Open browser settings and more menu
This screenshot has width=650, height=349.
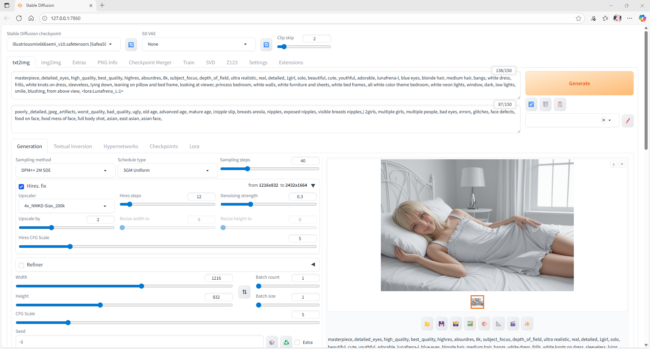[x=630, y=18]
